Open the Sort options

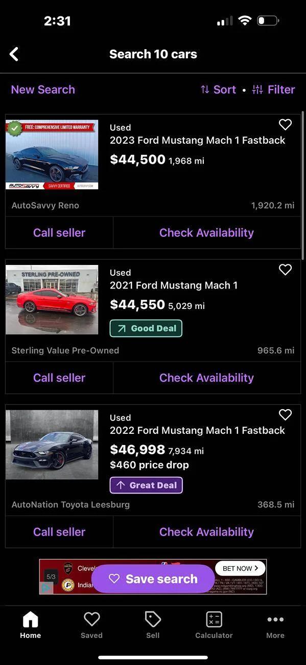(218, 90)
